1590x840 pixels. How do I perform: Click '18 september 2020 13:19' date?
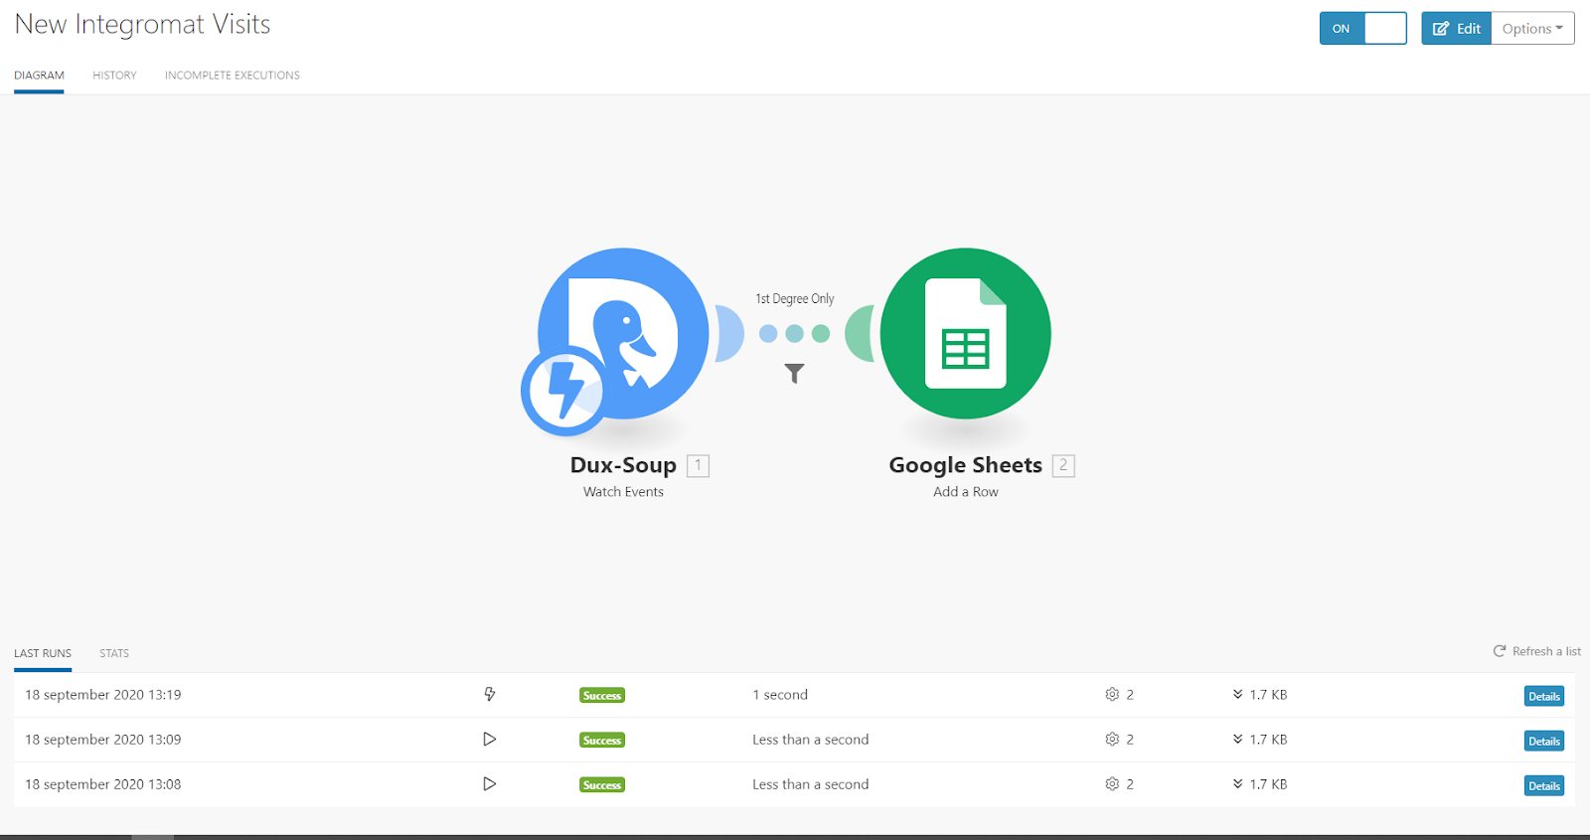[103, 695]
